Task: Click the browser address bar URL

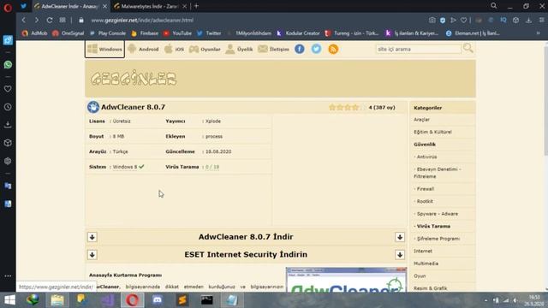Action: coord(142,21)
